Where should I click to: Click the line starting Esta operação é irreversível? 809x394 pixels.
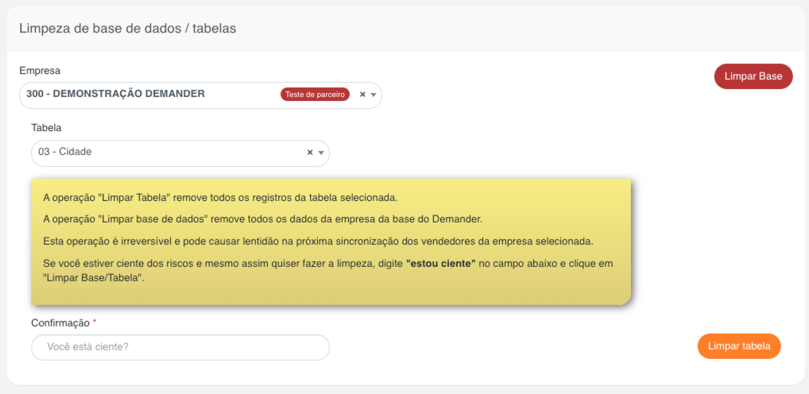(x=319, y=241)
